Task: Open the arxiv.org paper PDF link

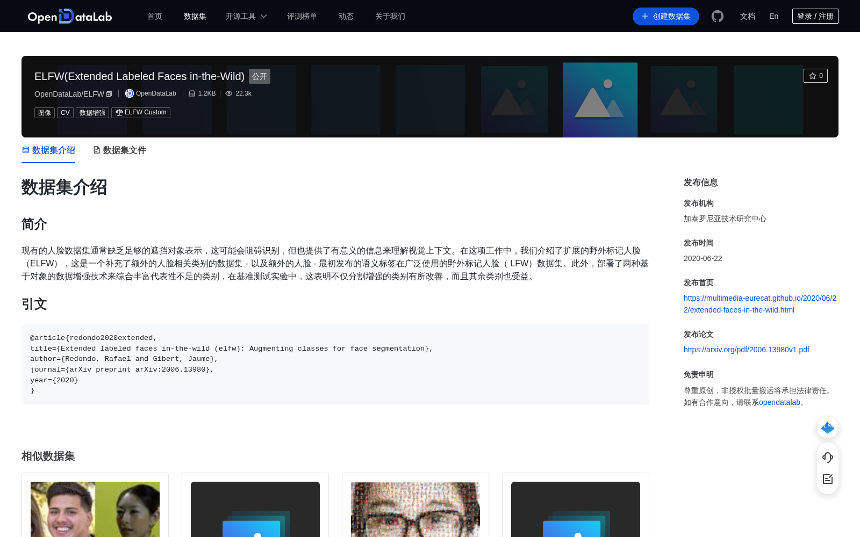Action: point(747,350)
